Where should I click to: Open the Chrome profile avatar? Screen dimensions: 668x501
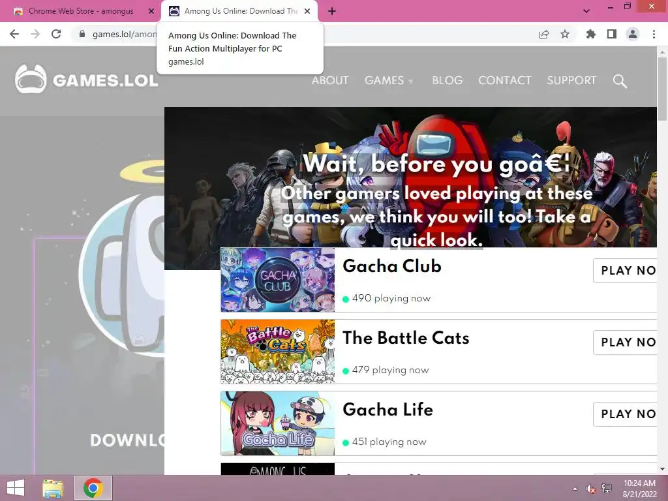[x=633, y=34]
